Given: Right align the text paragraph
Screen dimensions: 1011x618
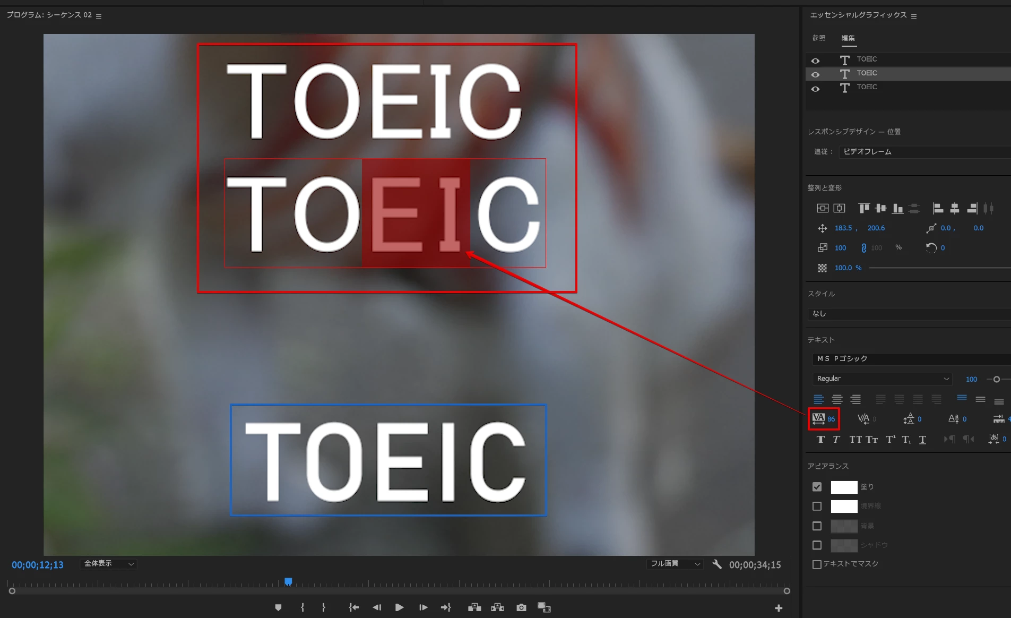Looking at the screenshot, I should pyautogui.click(x=856, y=399).
